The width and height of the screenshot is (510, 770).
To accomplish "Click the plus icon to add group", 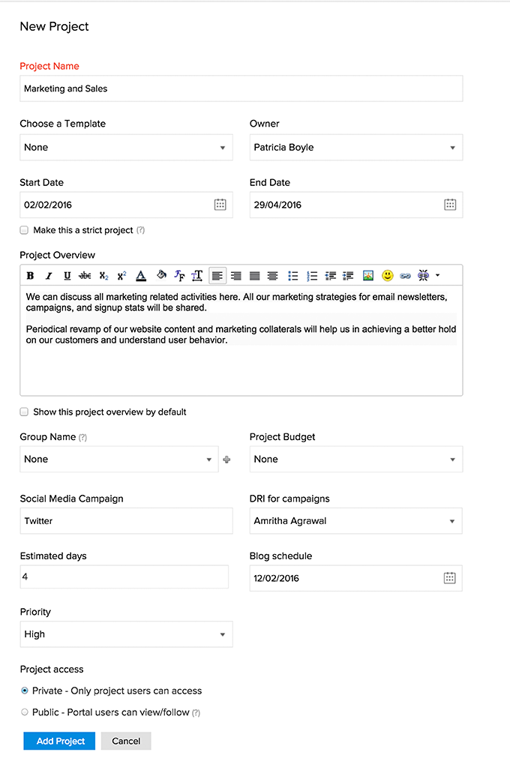I will pos(226,460).
